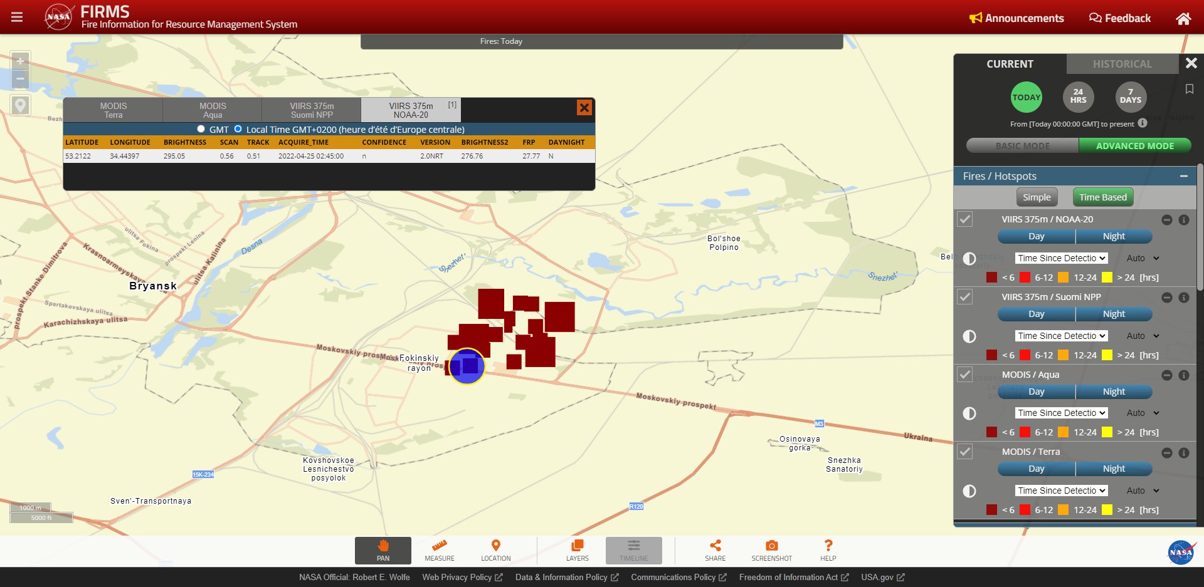Show info for MODIS / Terra layer
1204x587 pixels.
[x=1184, y=453]
